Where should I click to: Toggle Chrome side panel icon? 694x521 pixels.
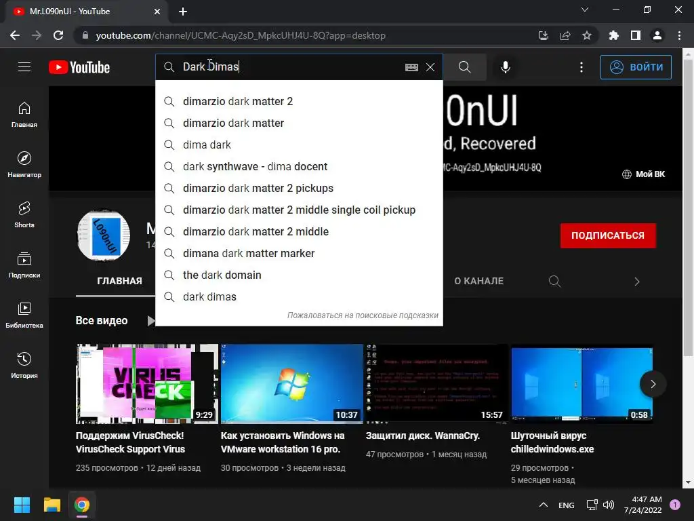tap(636, 35)
